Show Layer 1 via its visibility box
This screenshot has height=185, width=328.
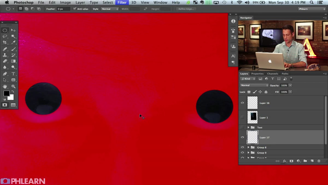pos(242,117)
